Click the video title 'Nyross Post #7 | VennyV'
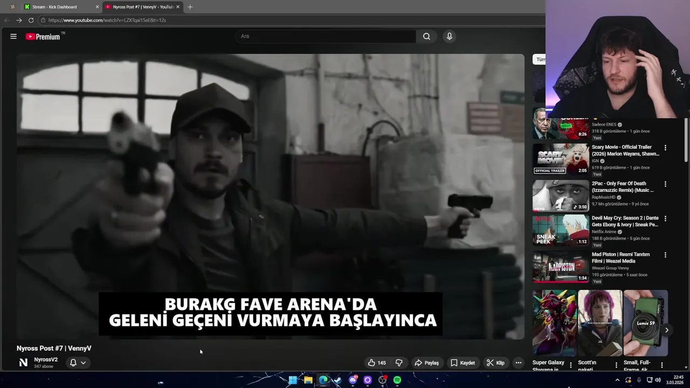The image size is (690, 388). pos(54,349)
